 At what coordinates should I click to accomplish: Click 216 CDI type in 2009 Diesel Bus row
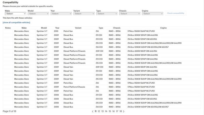tap(99, 47)
